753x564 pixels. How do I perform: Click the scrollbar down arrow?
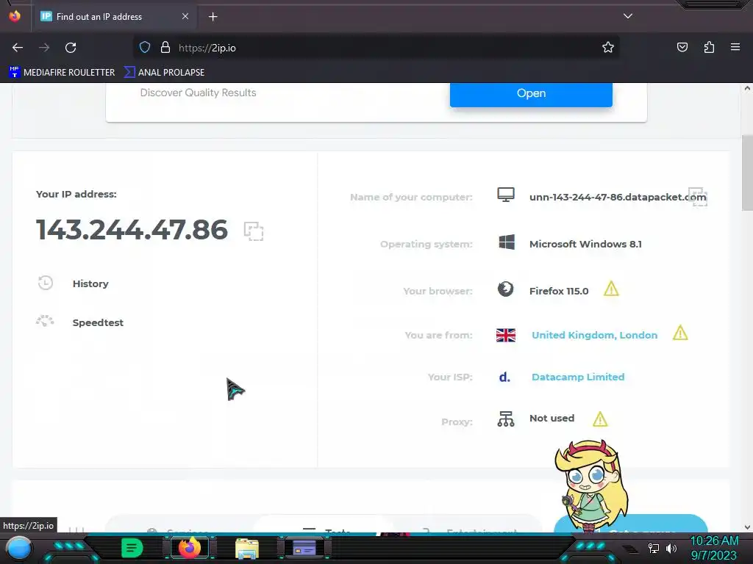tap(747, 527)
